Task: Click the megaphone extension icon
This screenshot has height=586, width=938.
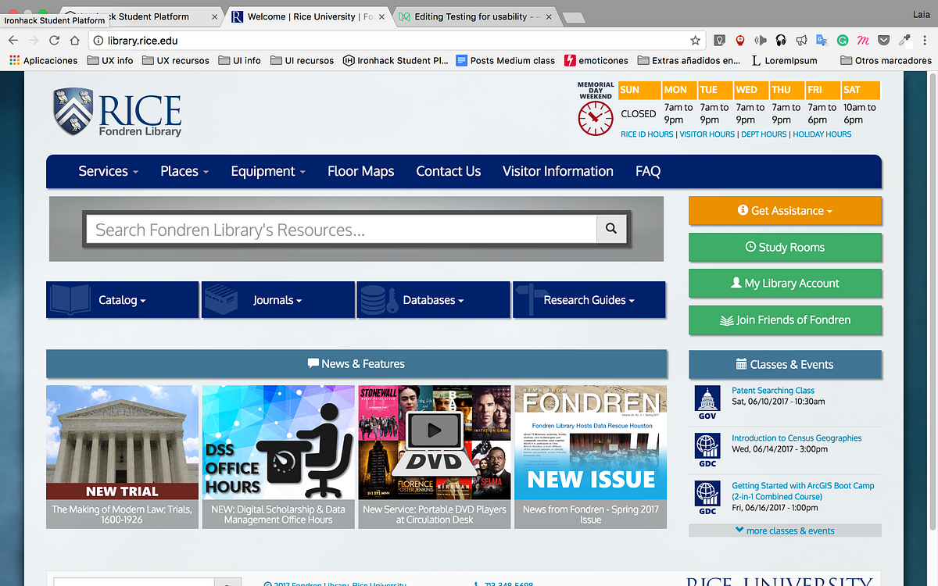Action: 801,40
